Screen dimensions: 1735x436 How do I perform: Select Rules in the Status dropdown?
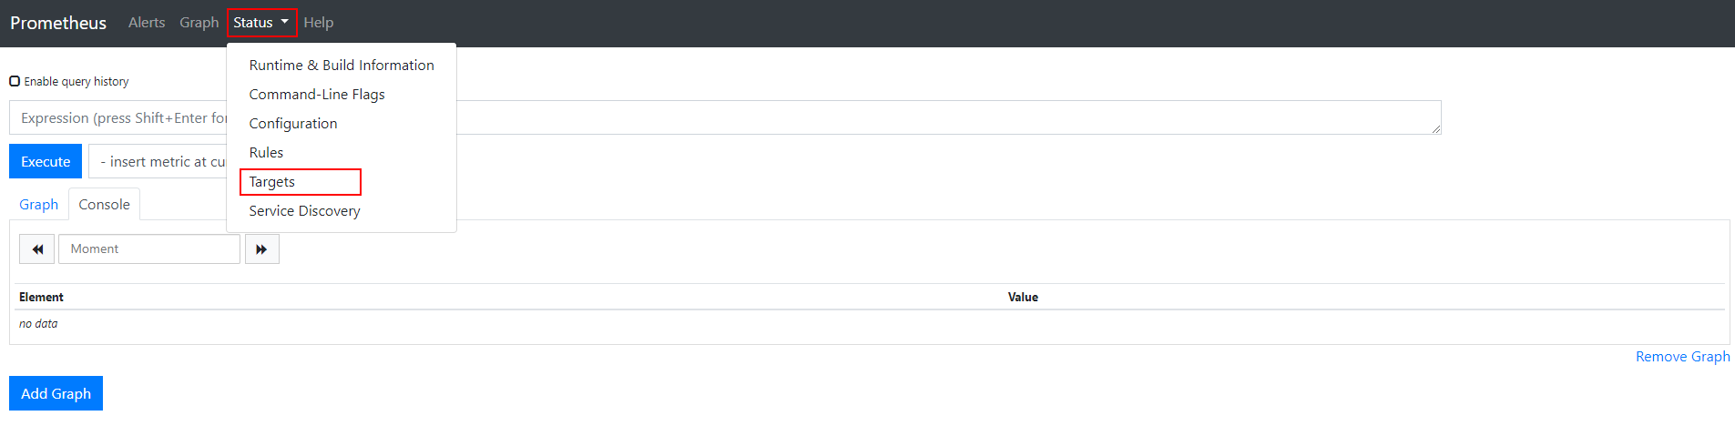[x=266, y=153]
